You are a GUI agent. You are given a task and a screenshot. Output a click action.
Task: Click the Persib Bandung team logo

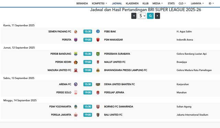click(x=76, y=54)
